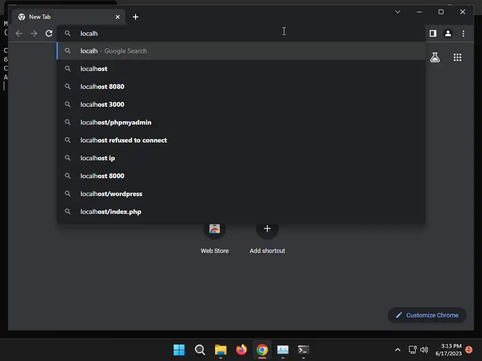Select the 'localhost 8080' suggestion
482x361 pixels.
coord(241,86)
